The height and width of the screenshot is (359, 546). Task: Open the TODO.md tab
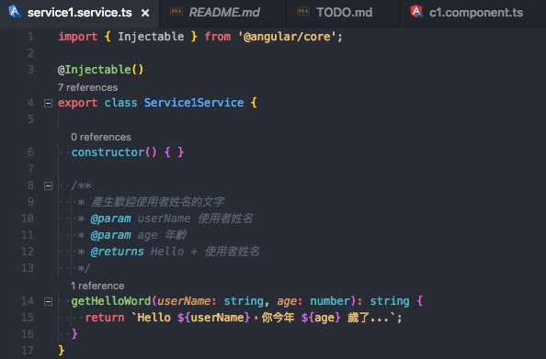tap(344, 13)
